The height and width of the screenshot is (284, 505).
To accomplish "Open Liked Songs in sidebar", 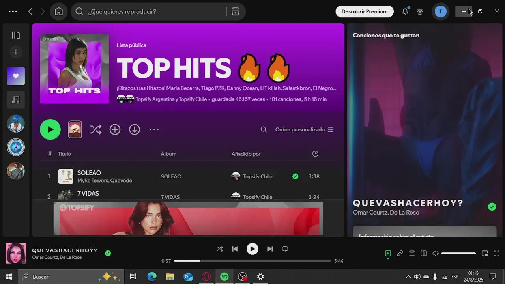I will pos(16,76).
